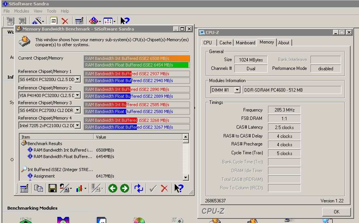This screenshot has height=223, width=359.
Task: Select the Benchmark Results row
Action: pos(41,144)
